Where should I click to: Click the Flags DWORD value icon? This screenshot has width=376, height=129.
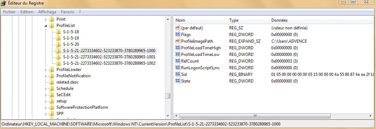coord(178,35)
